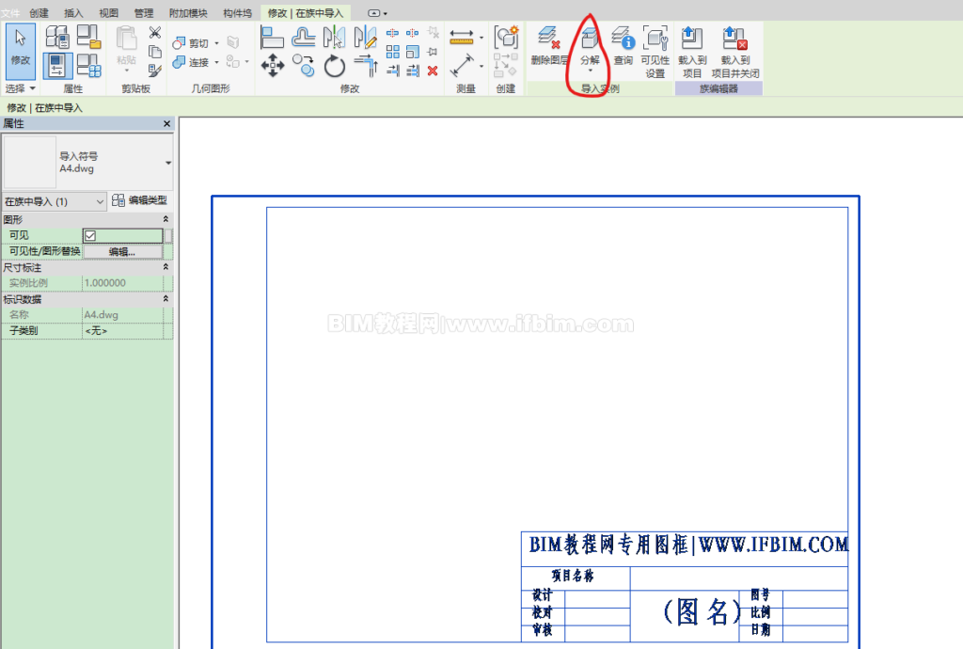The height and width of the screenshot is (649, 963).
Task: Click 载入到项目并关闭 button
Action: [x=735, y=52]
